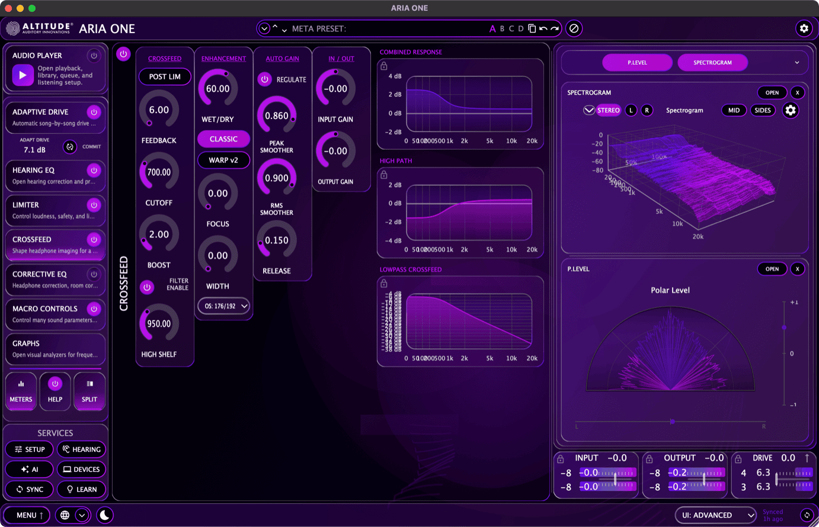Click OPEN in the Spectrogram panel
Viewport: 819px width, 527px height.
(772, 92)
